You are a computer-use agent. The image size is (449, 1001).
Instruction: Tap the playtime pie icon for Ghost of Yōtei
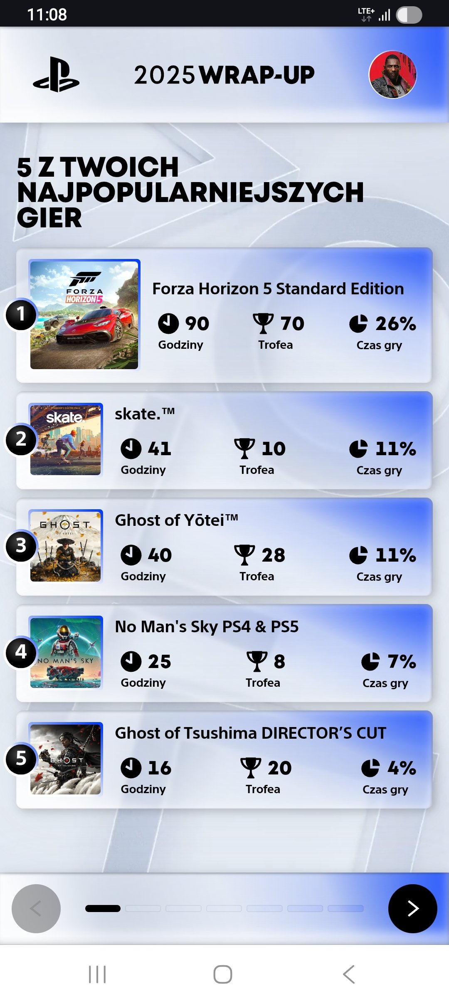[x=358, y=555]
